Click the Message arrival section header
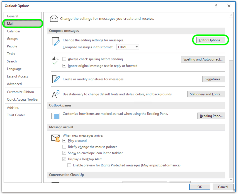Viewport: 239px width, 194px height. coord(136,127)
